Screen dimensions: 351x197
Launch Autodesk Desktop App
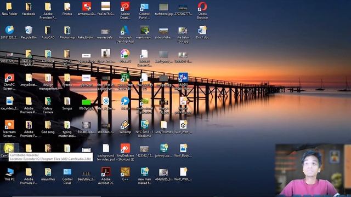tap(125, 34)
